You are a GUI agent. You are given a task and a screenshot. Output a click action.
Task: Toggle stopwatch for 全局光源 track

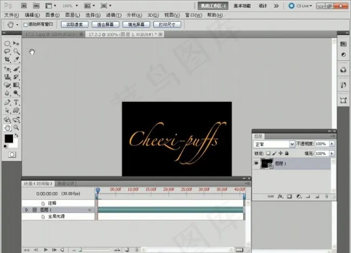(x=43, y=216)
